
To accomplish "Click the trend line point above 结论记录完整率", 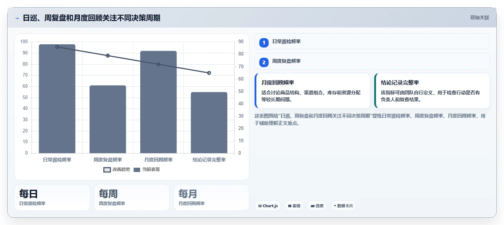I will 209,73.
